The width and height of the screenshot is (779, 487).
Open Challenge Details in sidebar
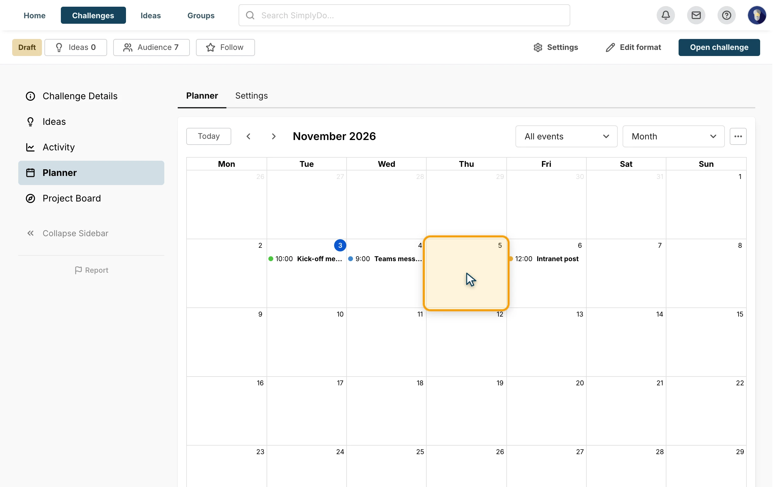point(91,96)
